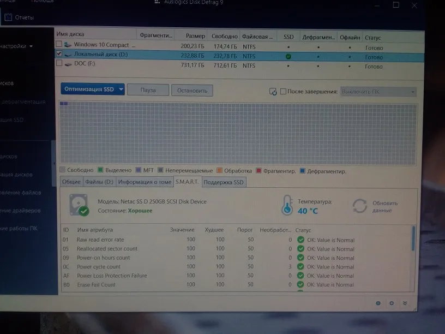The image size is (445, 334).
Task: Click the green Выделено legend swatch
Action: (x=100, y=170)
